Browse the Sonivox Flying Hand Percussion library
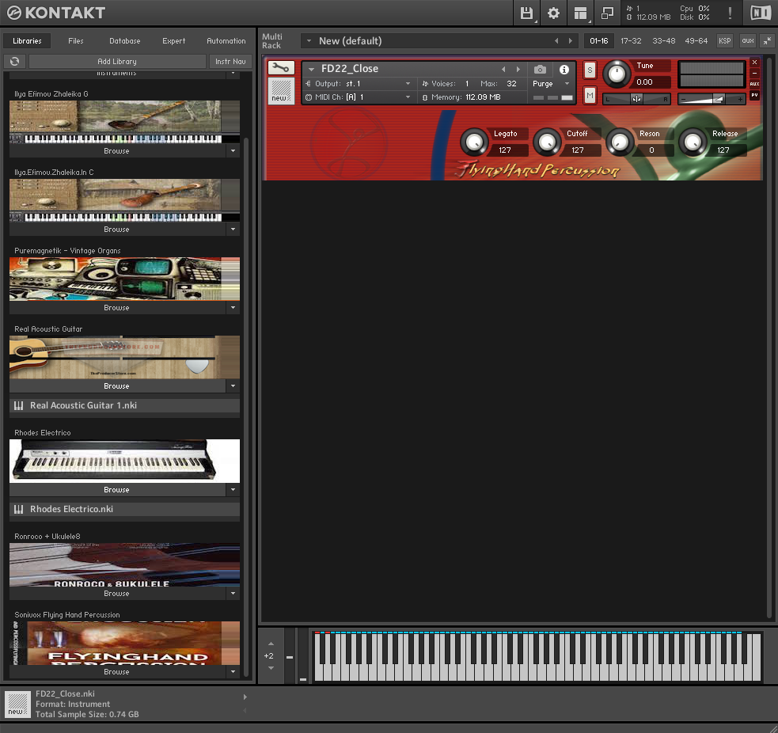778x733 pixels. (x=116, y=672)
